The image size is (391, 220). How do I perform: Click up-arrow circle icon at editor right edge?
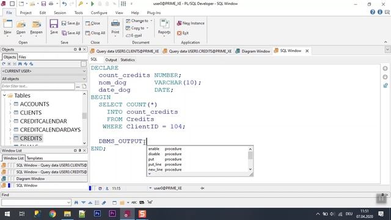click(x=385, y=68)
